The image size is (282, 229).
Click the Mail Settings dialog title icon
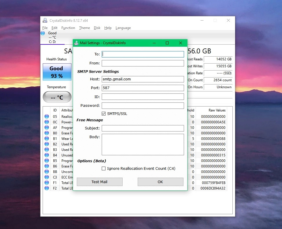coord(76,43)
